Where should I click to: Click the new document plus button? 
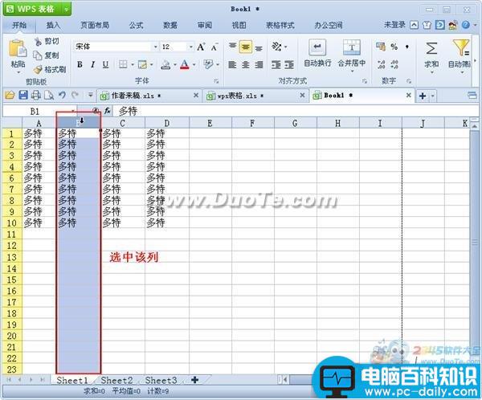(x=423, y=96)
